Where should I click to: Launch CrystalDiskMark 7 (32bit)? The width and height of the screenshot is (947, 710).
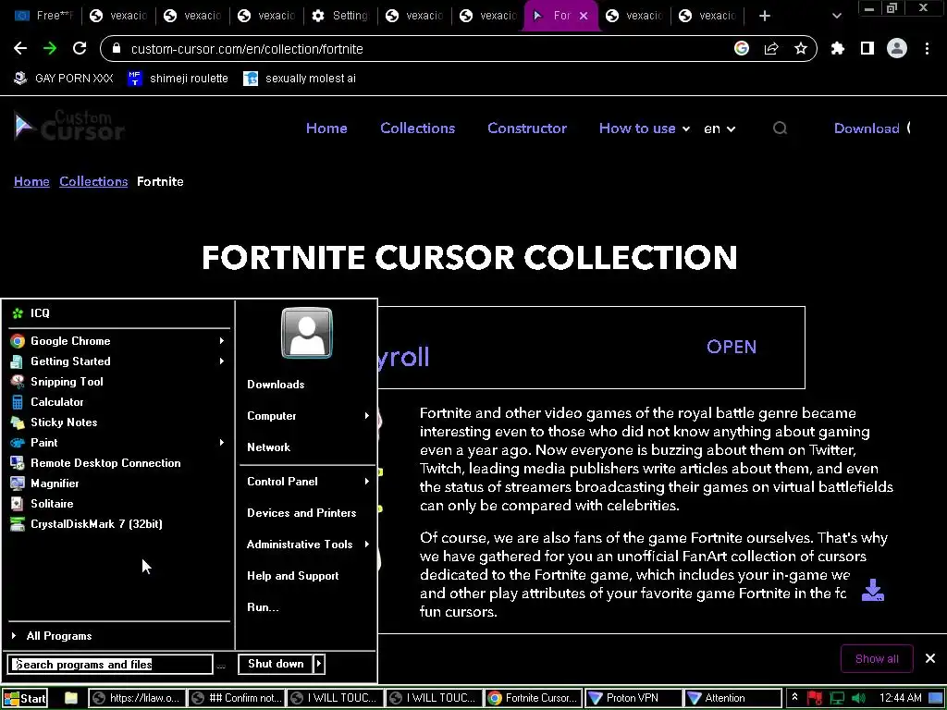point(119,524)
